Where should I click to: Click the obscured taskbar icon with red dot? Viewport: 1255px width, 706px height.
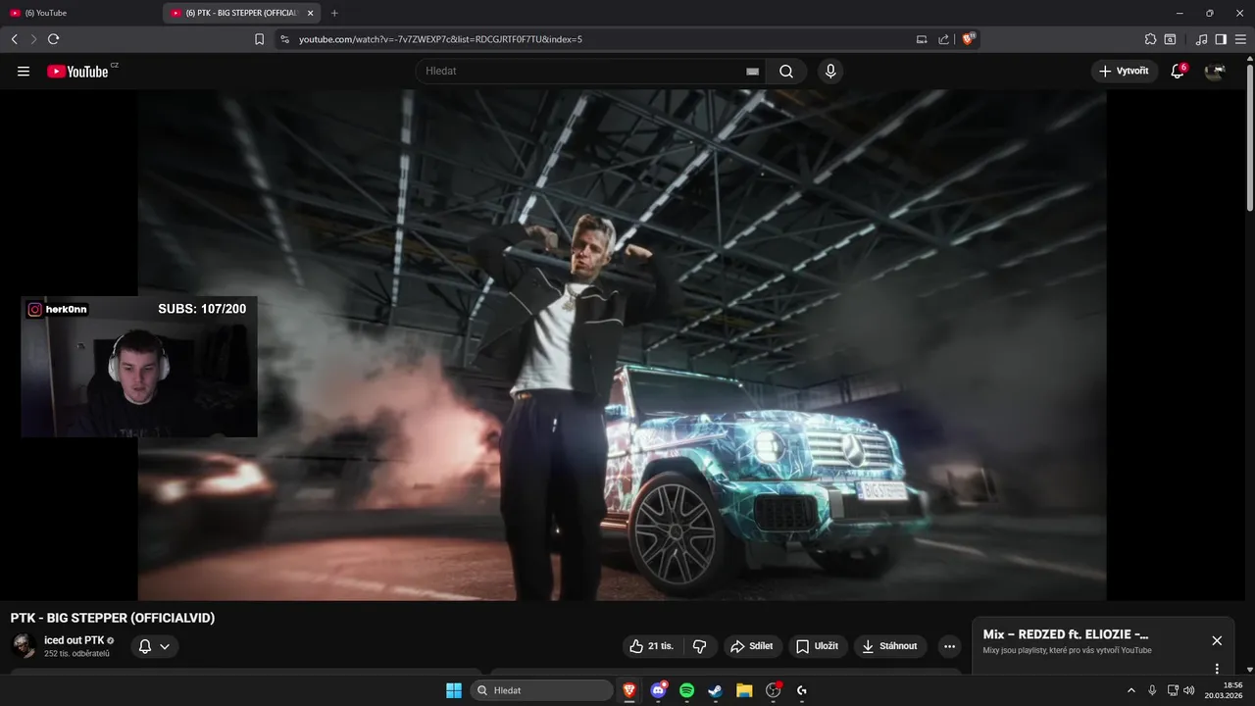click(x=773, y=690)
